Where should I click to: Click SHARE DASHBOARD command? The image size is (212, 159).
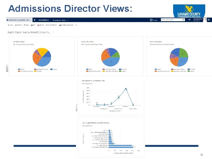coord(66,25)
